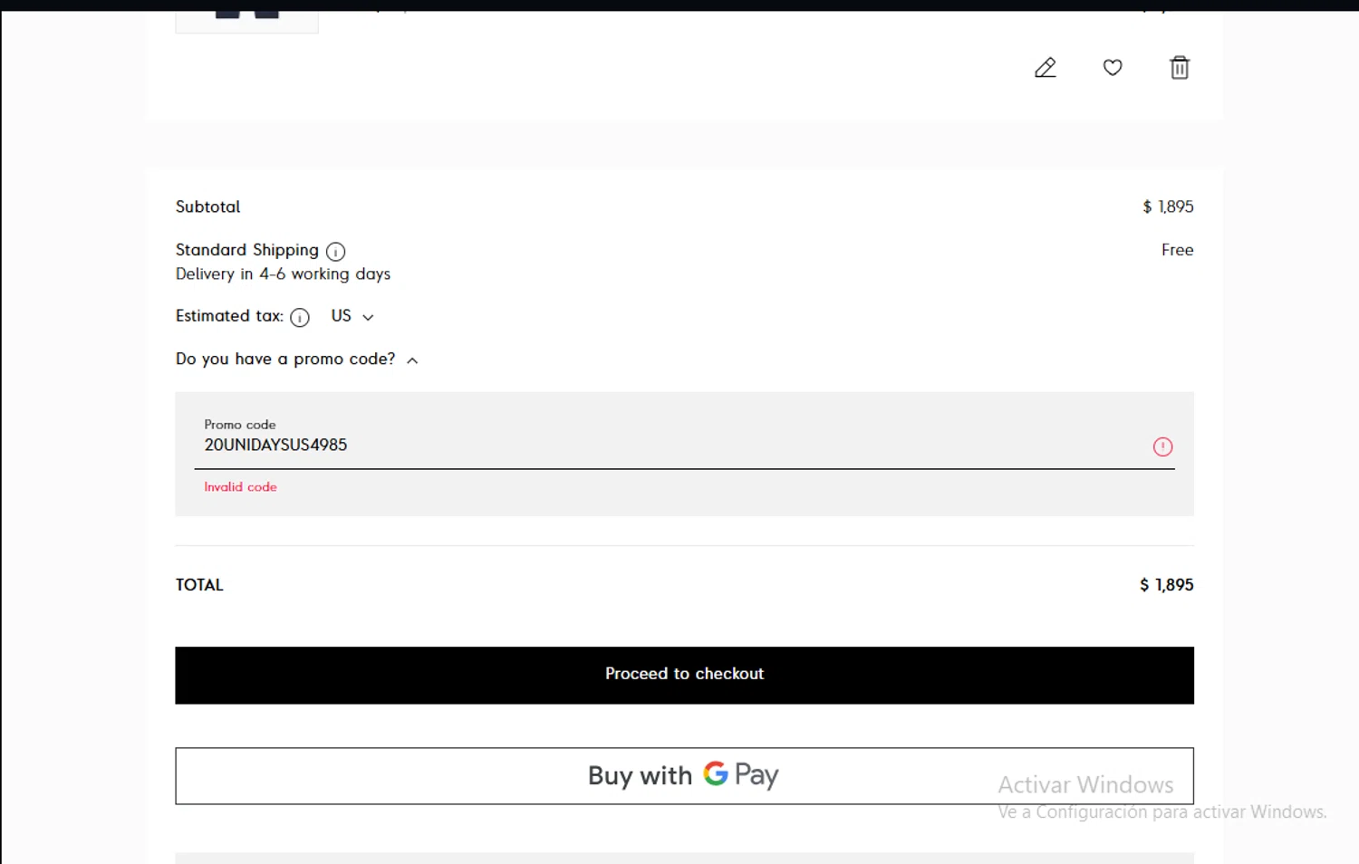The image size is (1359, 864).
Task: Click the 'TOTAL' label
Action: [x=199, y=585]
